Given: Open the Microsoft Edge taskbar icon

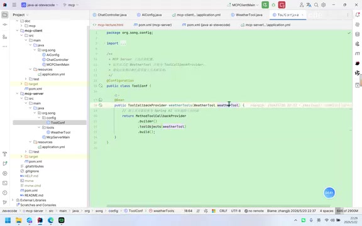Looking at the screenshot, I should pyautogui.click(x=50, y=220).
